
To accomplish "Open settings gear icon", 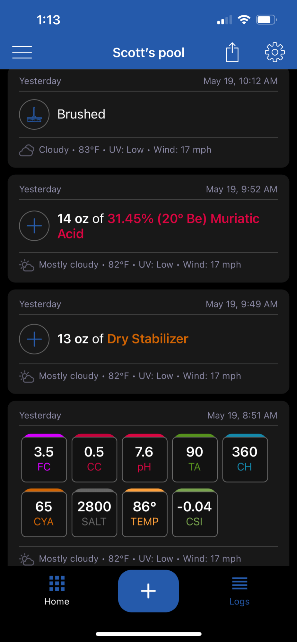I will [x=275, y=52].
